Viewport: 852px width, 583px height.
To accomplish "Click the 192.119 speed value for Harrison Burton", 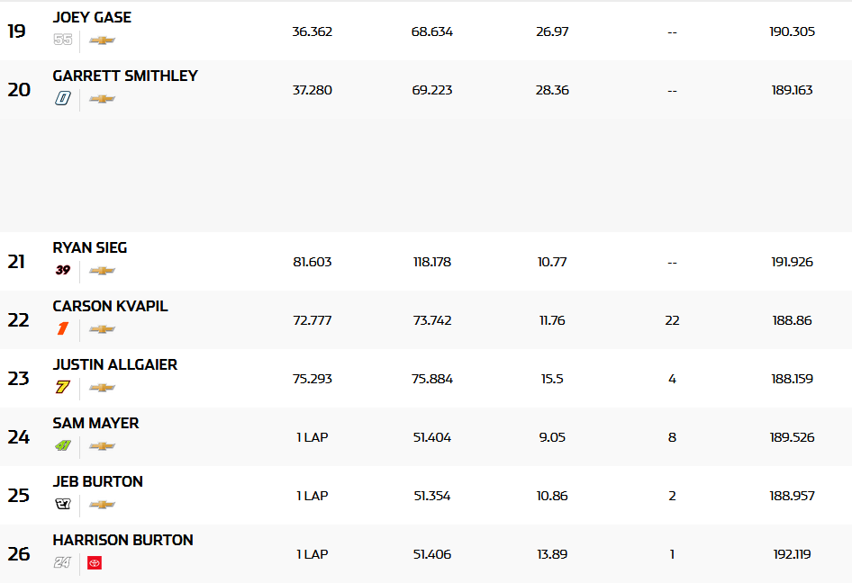I will pyautogui.click(x=793, y=554).
